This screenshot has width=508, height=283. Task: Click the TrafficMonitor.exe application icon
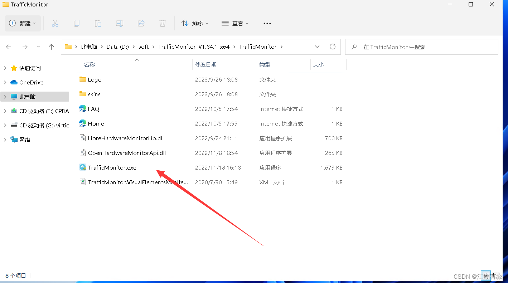(x=83, y=167)
